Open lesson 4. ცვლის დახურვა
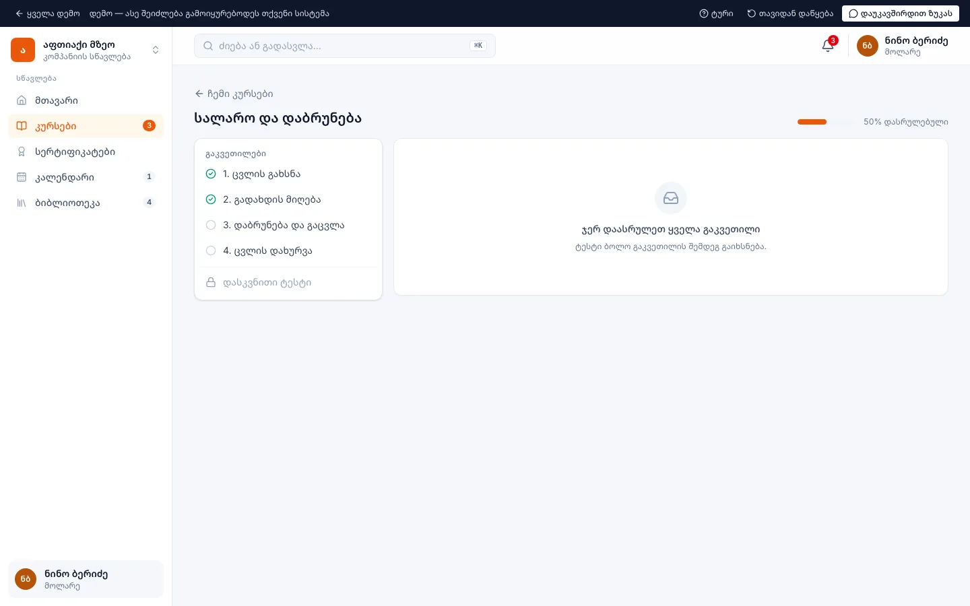Screen dimensions: 970x606 click(x=288, y=250)
